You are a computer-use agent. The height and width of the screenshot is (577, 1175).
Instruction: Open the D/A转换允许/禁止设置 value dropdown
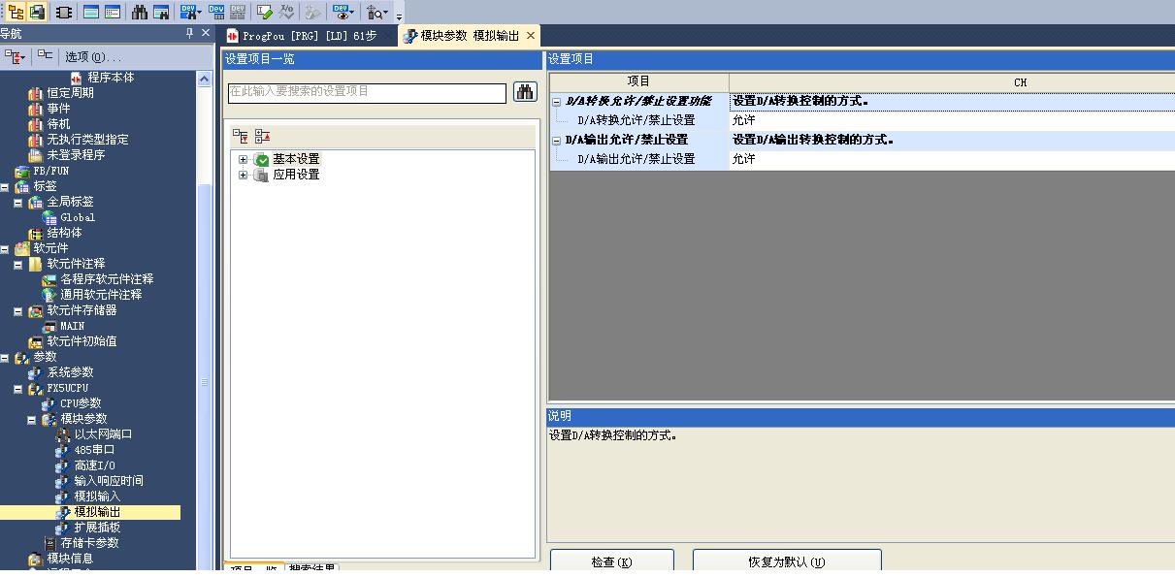(x=951, y=120)
